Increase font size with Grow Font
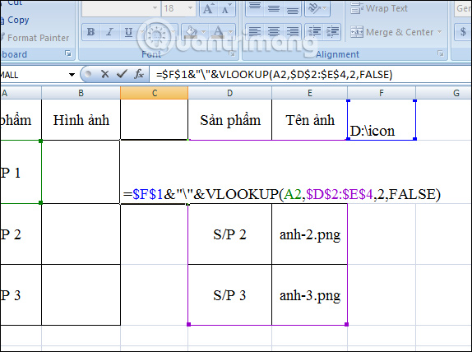This screenshot has height=352, width=472. [208, 9]
